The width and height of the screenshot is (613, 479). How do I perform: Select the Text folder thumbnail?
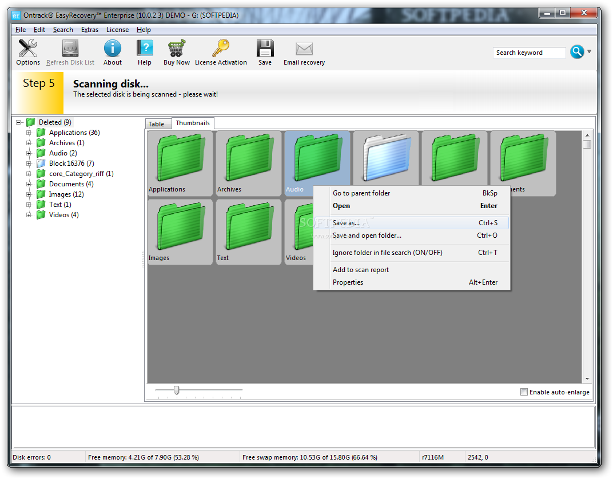249,232
